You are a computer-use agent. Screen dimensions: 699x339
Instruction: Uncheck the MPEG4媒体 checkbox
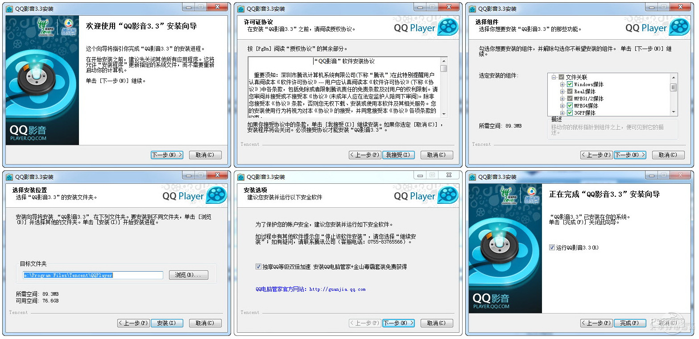[570, 106]
